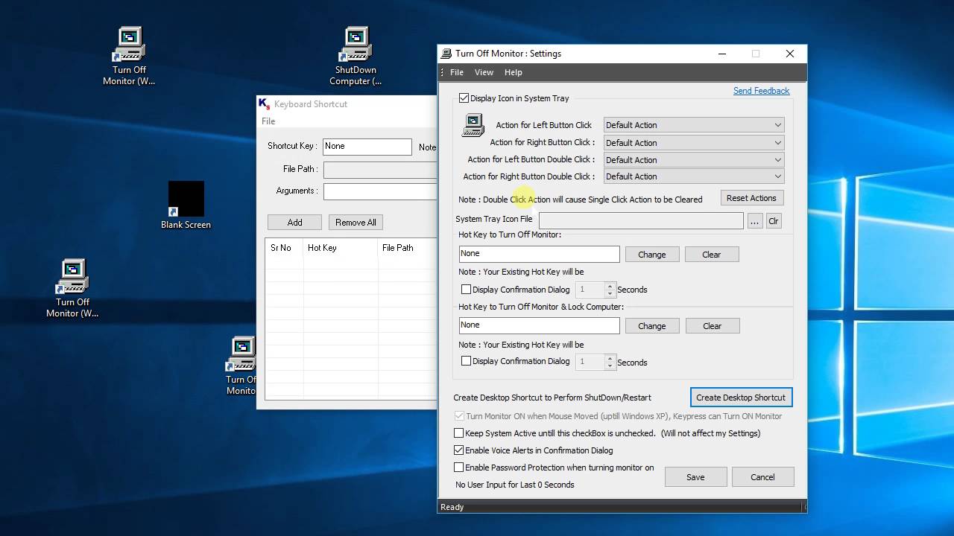The height and width of the screenshot is (536, 954).
Task: Open the Send Feedback link
Action: pos(761,91)
